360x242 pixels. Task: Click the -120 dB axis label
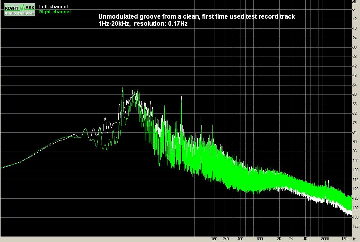click(x=355, y=189)
